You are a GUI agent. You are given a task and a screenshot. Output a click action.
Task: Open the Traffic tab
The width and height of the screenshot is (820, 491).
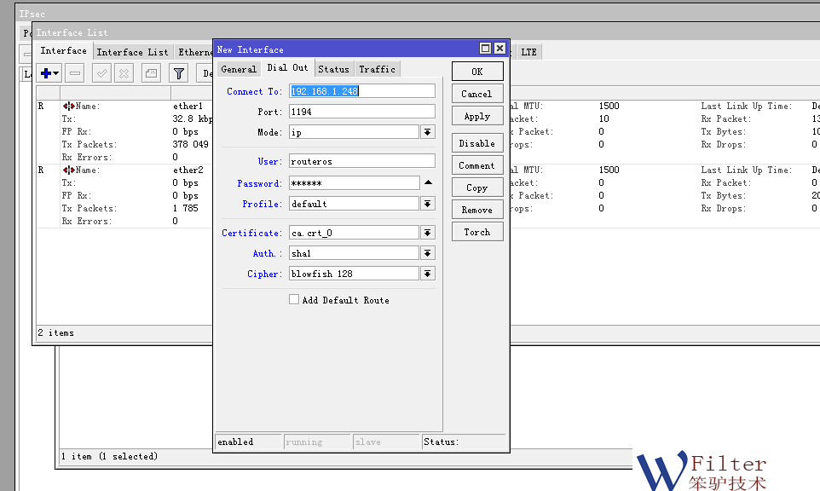[x=377, y=69]
